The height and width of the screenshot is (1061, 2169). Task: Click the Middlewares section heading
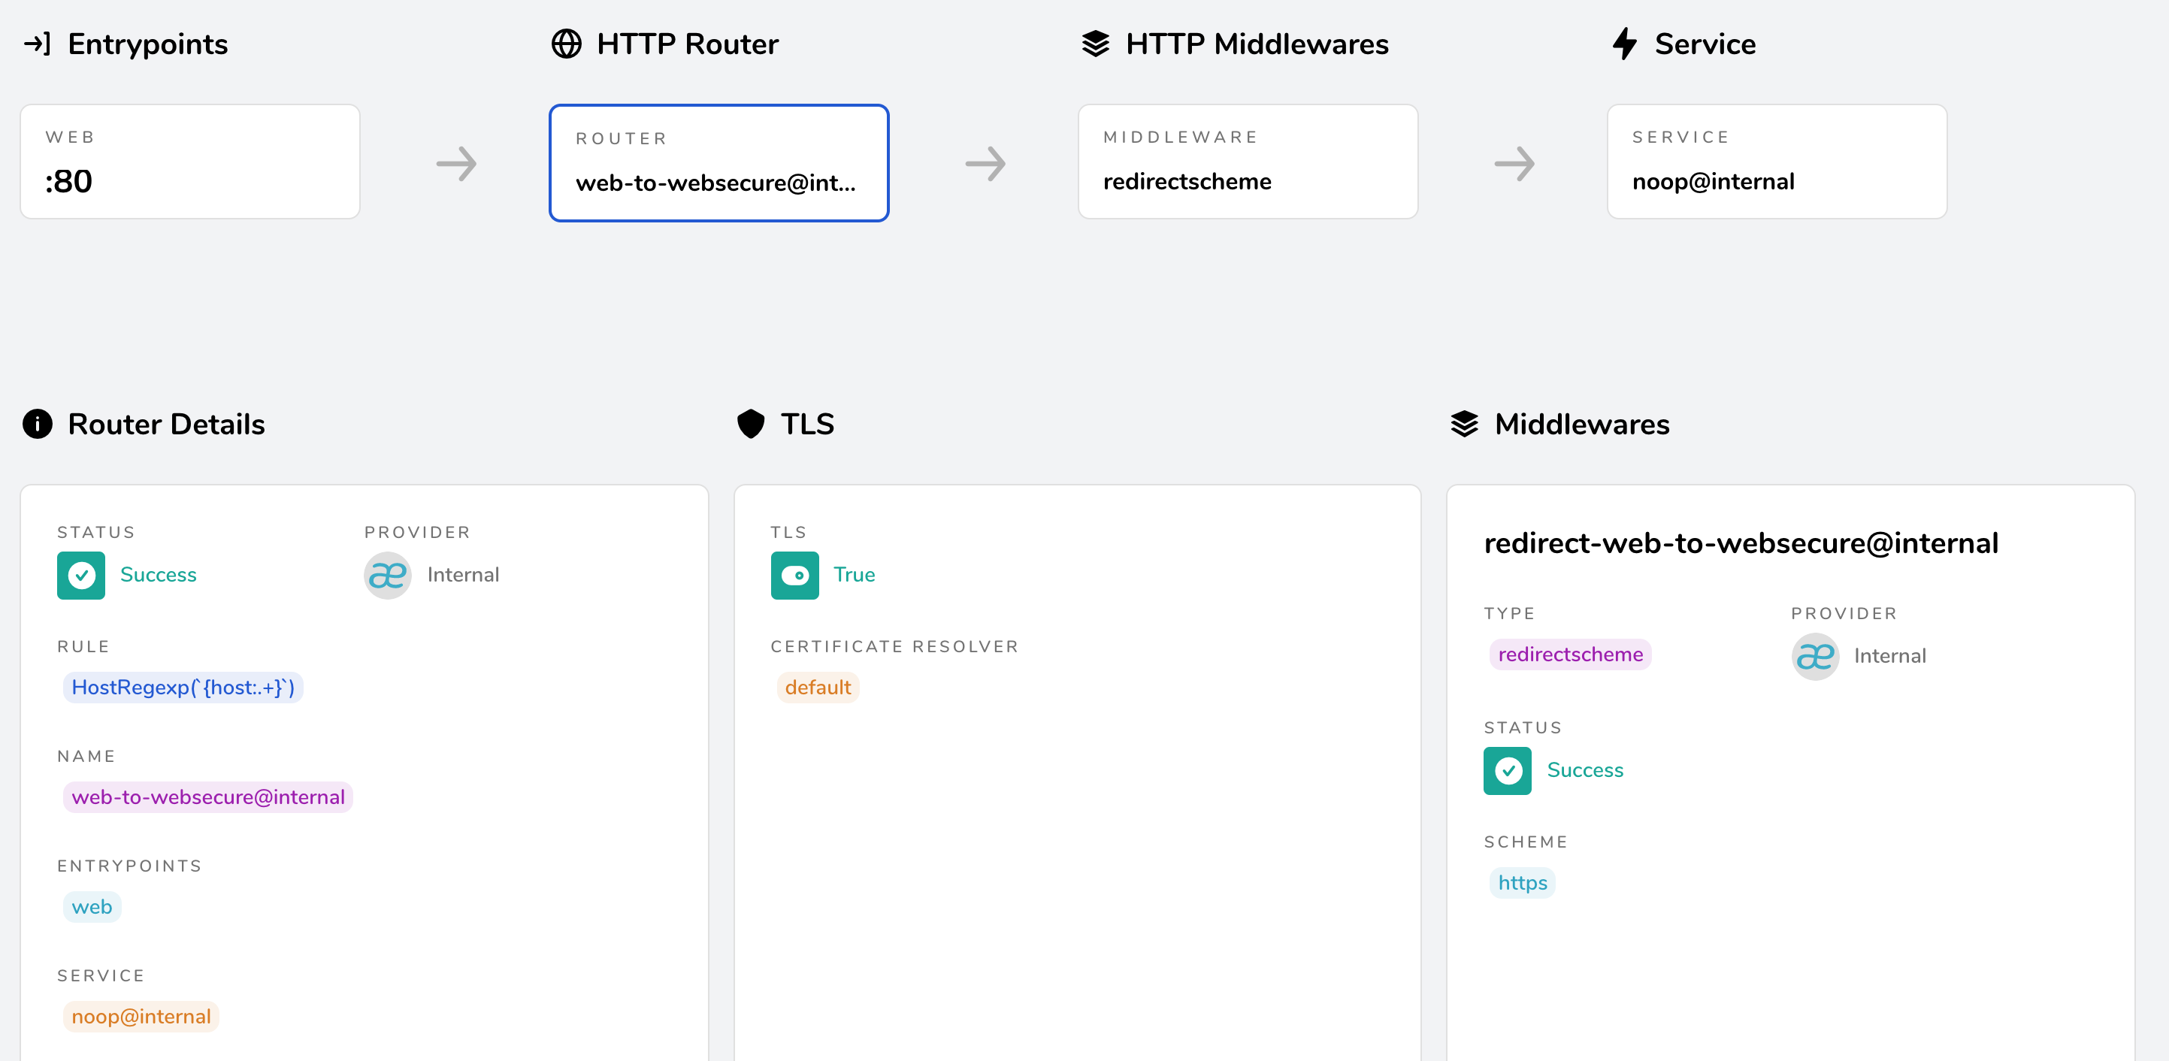point(1581,424)
